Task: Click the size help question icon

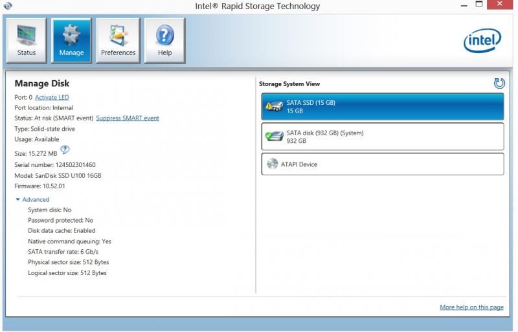Action: [65, 149]
